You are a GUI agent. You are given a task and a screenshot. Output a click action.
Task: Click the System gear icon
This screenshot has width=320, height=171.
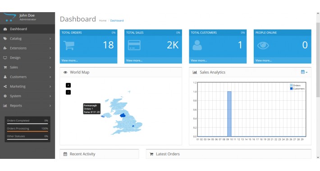coord(5,96)
